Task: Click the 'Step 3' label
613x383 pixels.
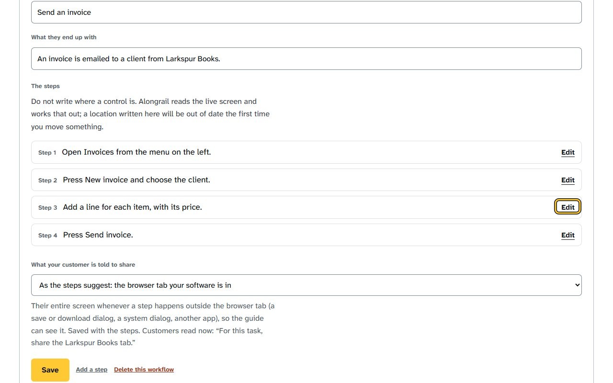Action: tap(47, 208)
